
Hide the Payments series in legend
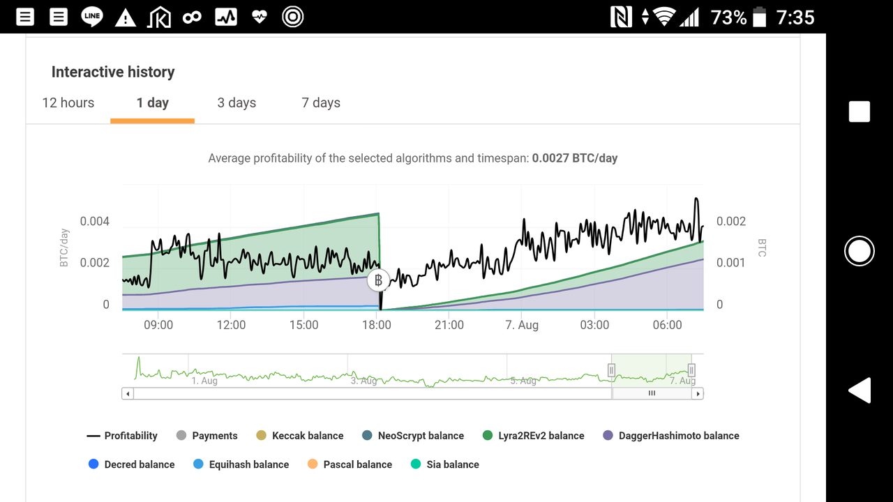[x=207, y=436]
